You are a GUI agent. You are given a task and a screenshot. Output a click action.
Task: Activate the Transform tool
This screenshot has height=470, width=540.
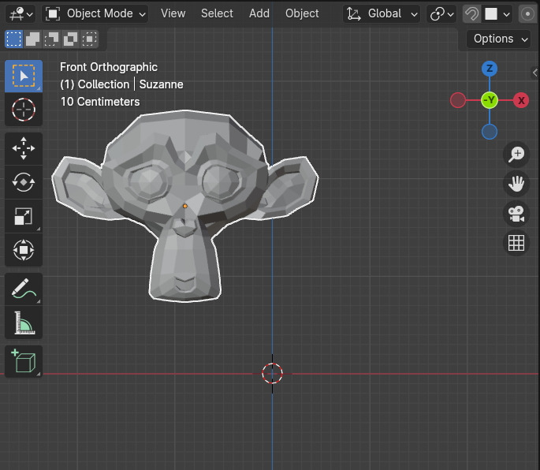tap(24, 250)
